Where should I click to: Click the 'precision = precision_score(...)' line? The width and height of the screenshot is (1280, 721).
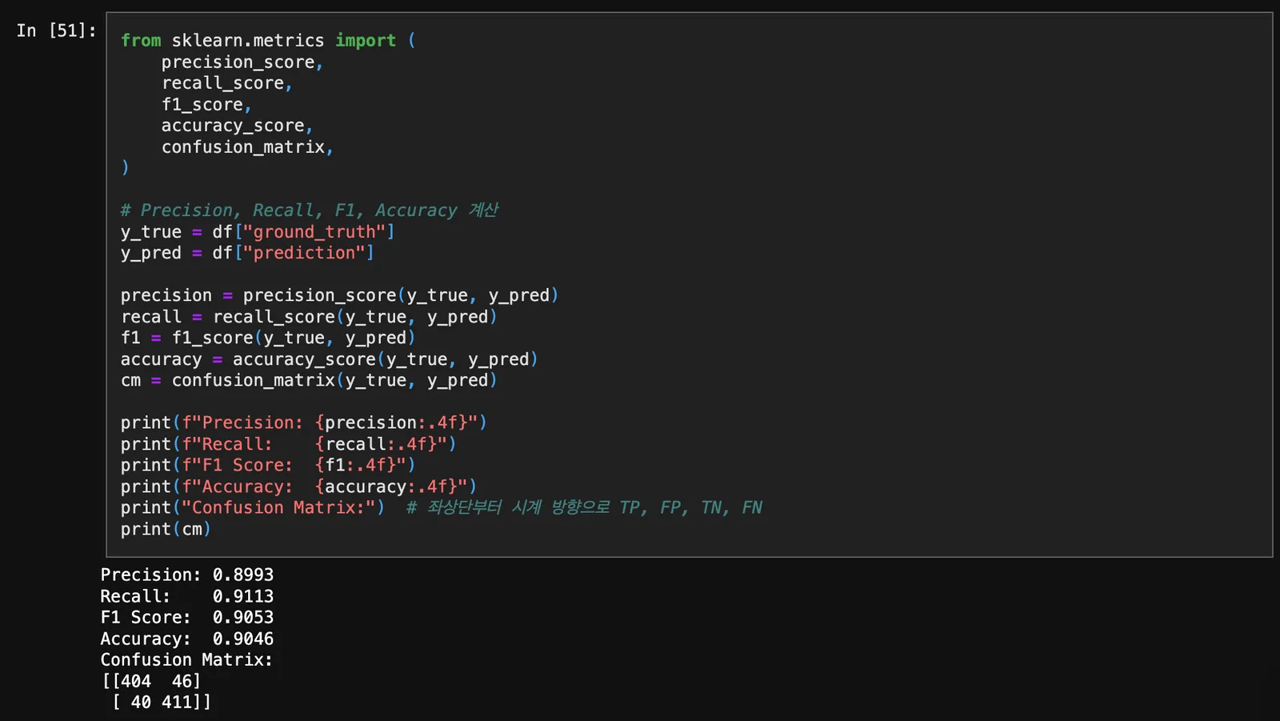pyautogui.click(x=339, y=295)
